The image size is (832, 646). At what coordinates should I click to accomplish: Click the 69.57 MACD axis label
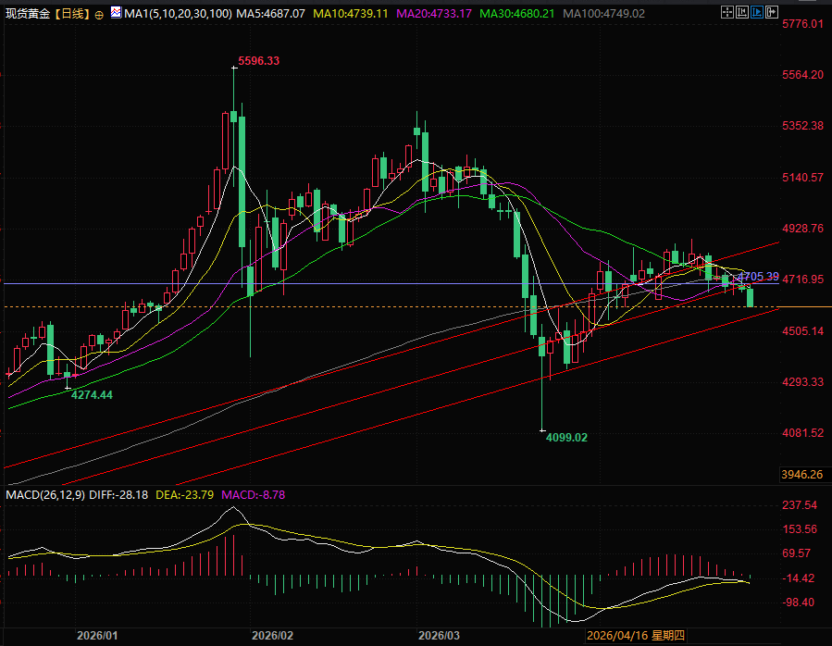pyautogui.click(x=797, y=553)
